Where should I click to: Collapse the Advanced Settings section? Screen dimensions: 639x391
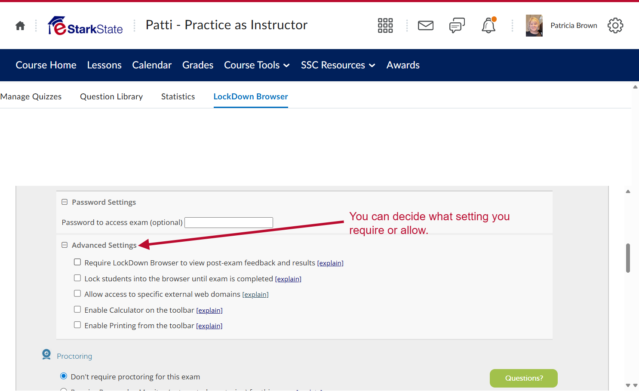pos(65,245)
